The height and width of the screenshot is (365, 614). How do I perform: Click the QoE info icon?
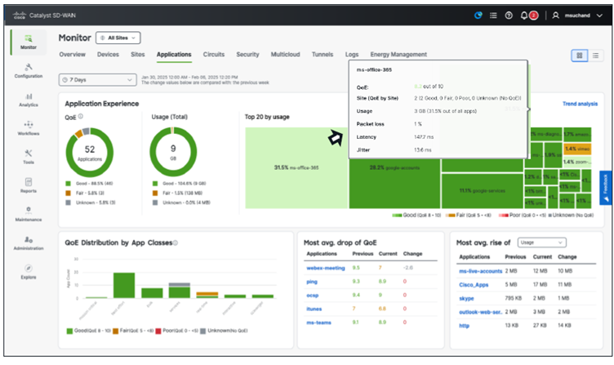click(x=81, y=116)
